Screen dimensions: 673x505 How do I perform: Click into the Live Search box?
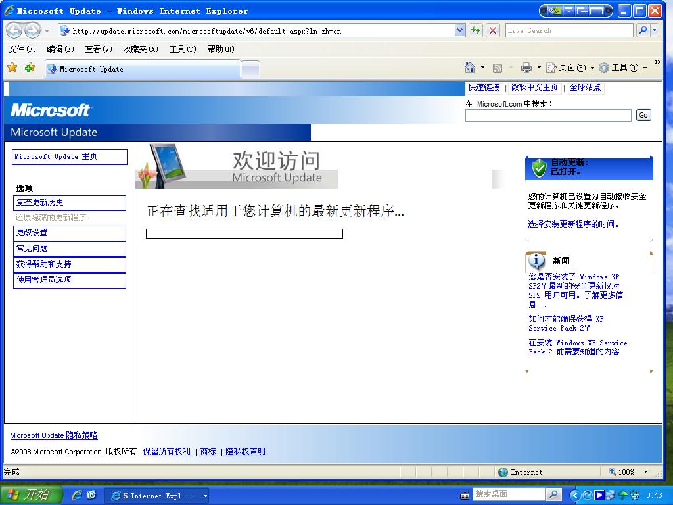point(569,30)
